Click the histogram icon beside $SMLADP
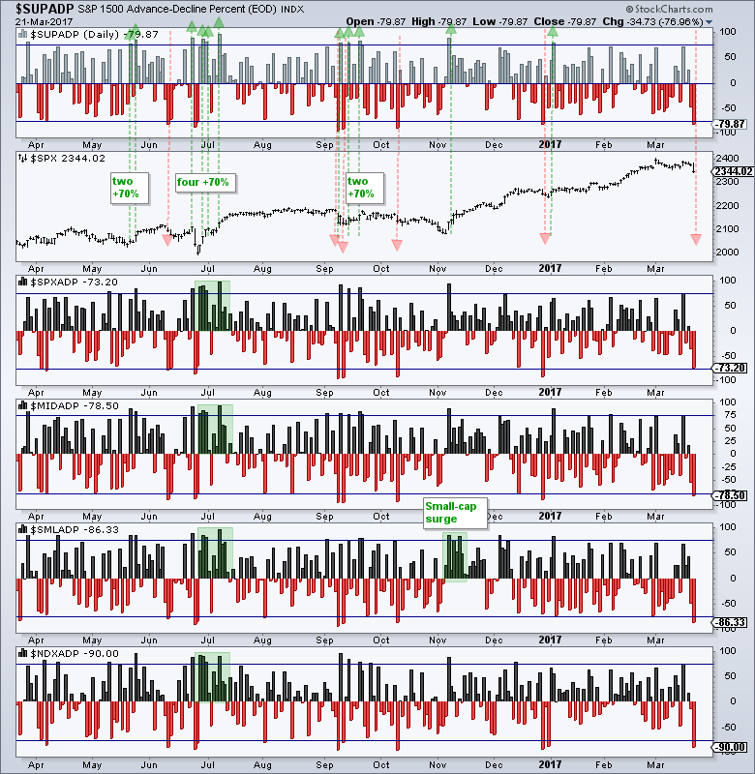 coord(22,529)
